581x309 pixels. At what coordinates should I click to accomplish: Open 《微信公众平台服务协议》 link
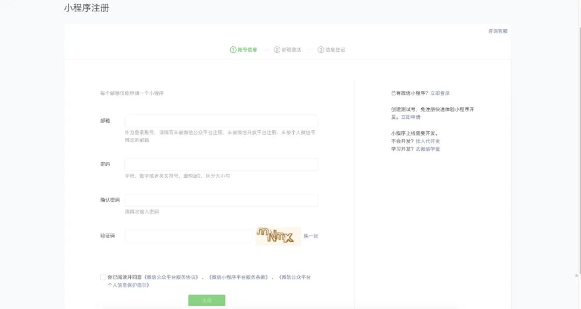click(171, 277)
